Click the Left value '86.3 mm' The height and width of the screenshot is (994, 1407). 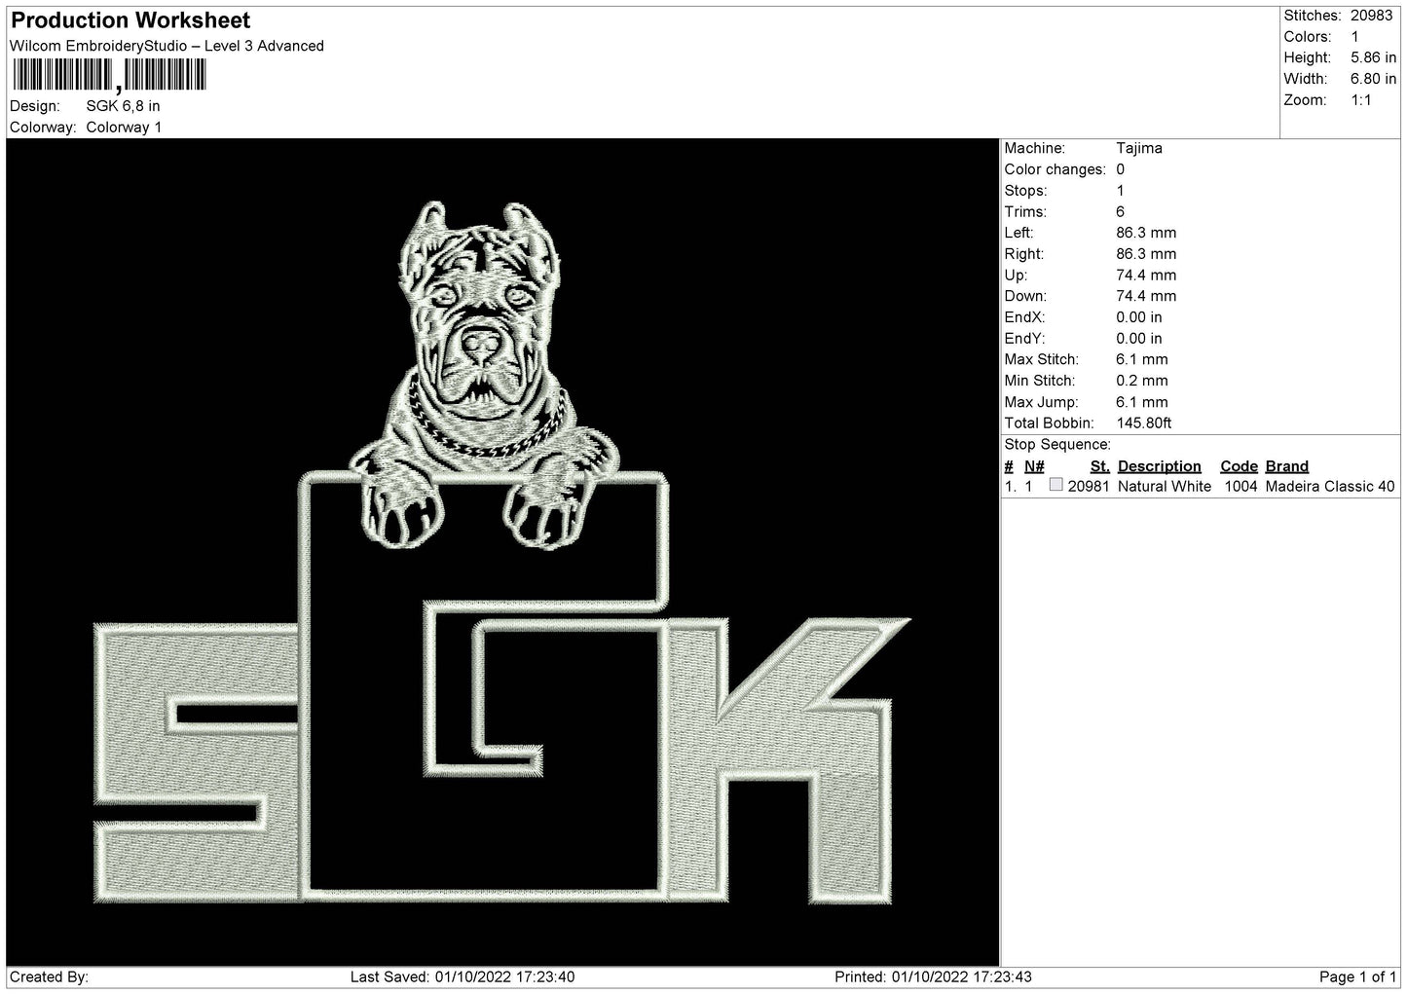(x=1146, y=233)
